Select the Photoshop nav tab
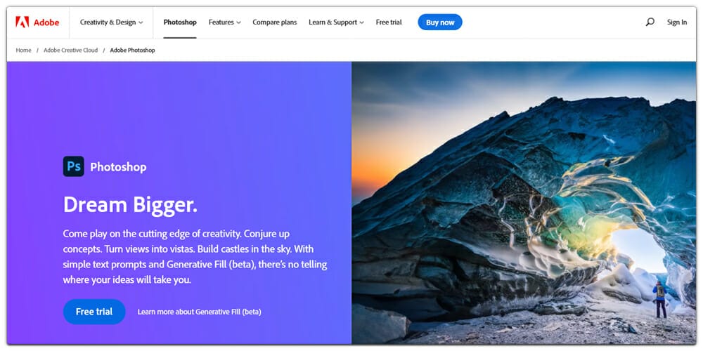This screenshot has width=703, height=351. click(180, 22)
